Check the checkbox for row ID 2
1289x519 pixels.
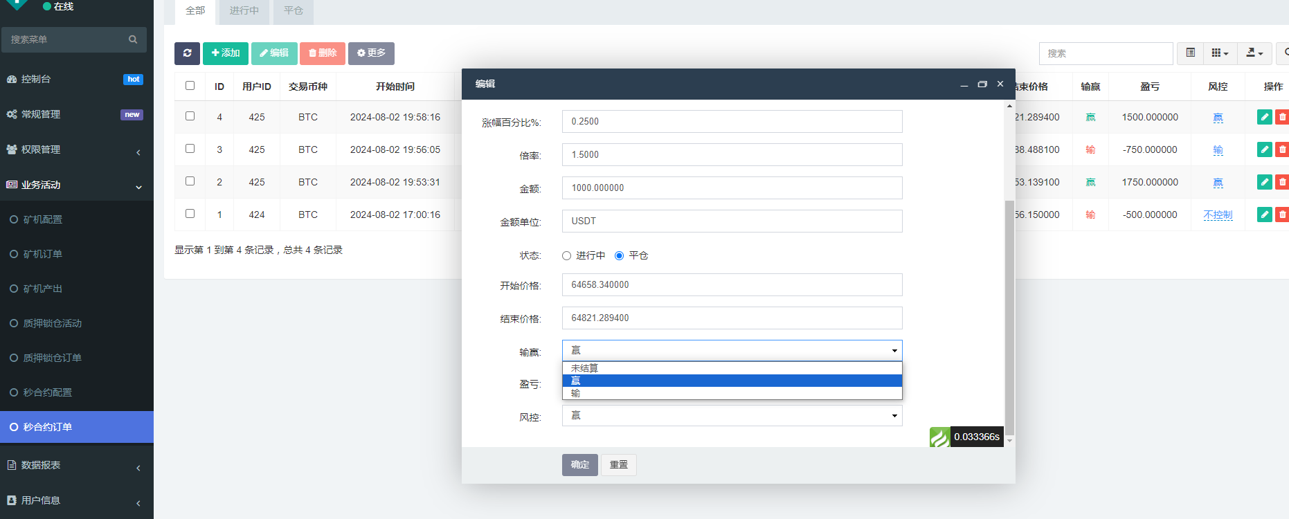pyautogui.click(x=190, y=181)
